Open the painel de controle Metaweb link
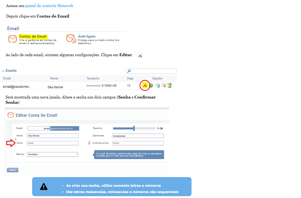The width and height of the screenshot is (301, 198). 49,6
